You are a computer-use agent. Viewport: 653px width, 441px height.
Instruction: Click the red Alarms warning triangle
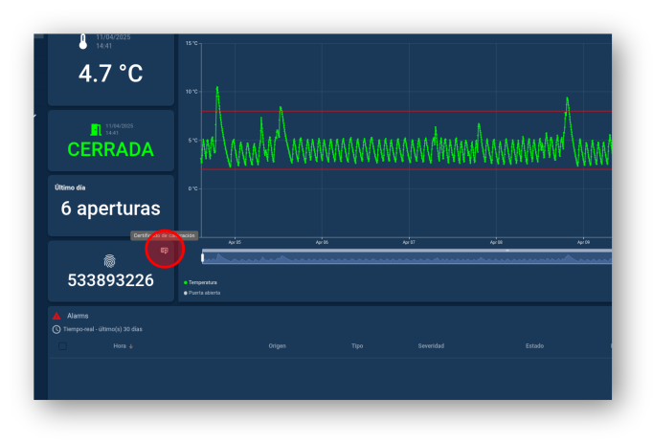[x=56, y=316]
